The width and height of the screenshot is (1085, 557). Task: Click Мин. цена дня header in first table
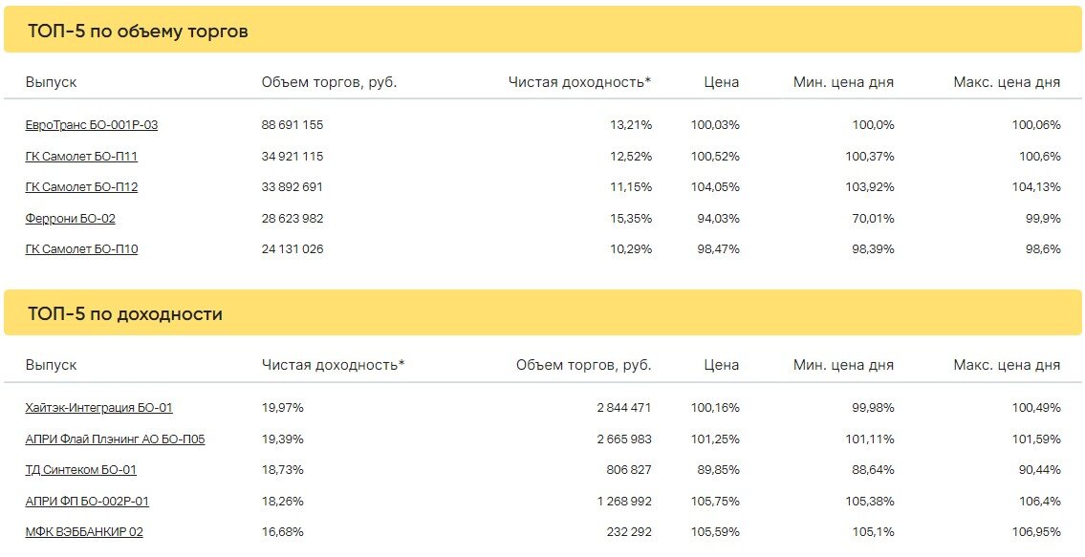tap(843, 82)
